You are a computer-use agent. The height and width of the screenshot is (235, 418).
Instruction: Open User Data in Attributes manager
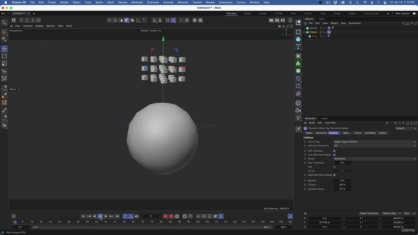click(330, 123)
